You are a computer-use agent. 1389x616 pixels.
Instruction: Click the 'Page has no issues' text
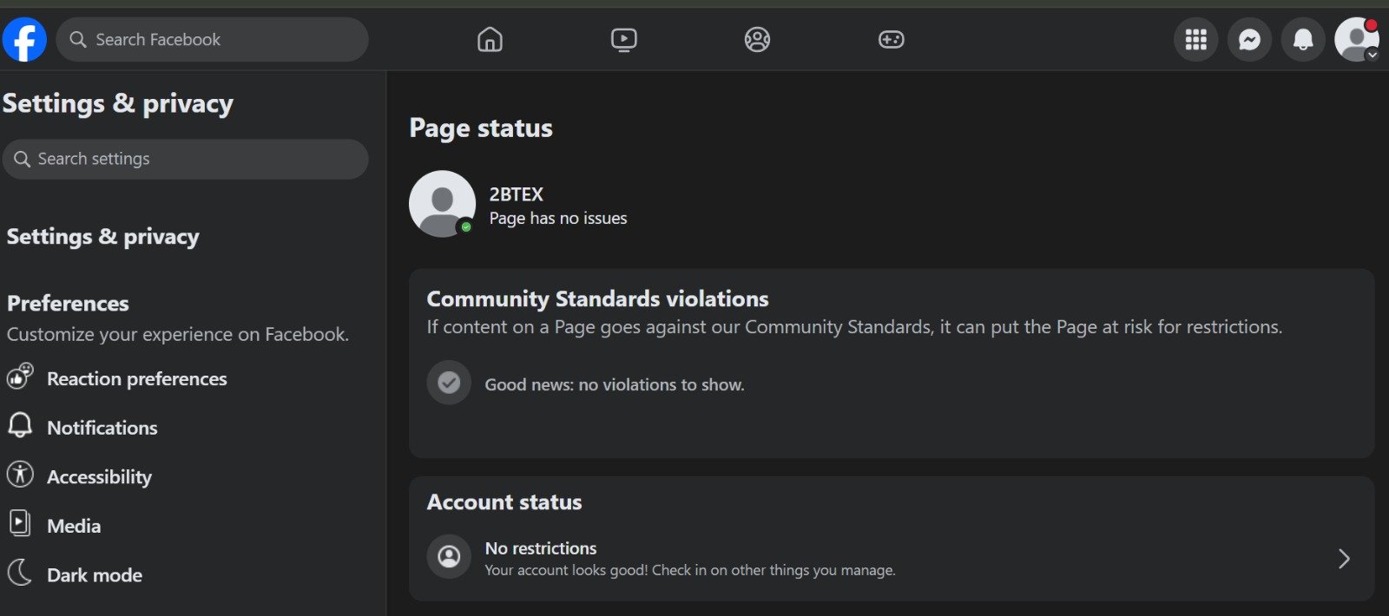(x=558, y=218)
